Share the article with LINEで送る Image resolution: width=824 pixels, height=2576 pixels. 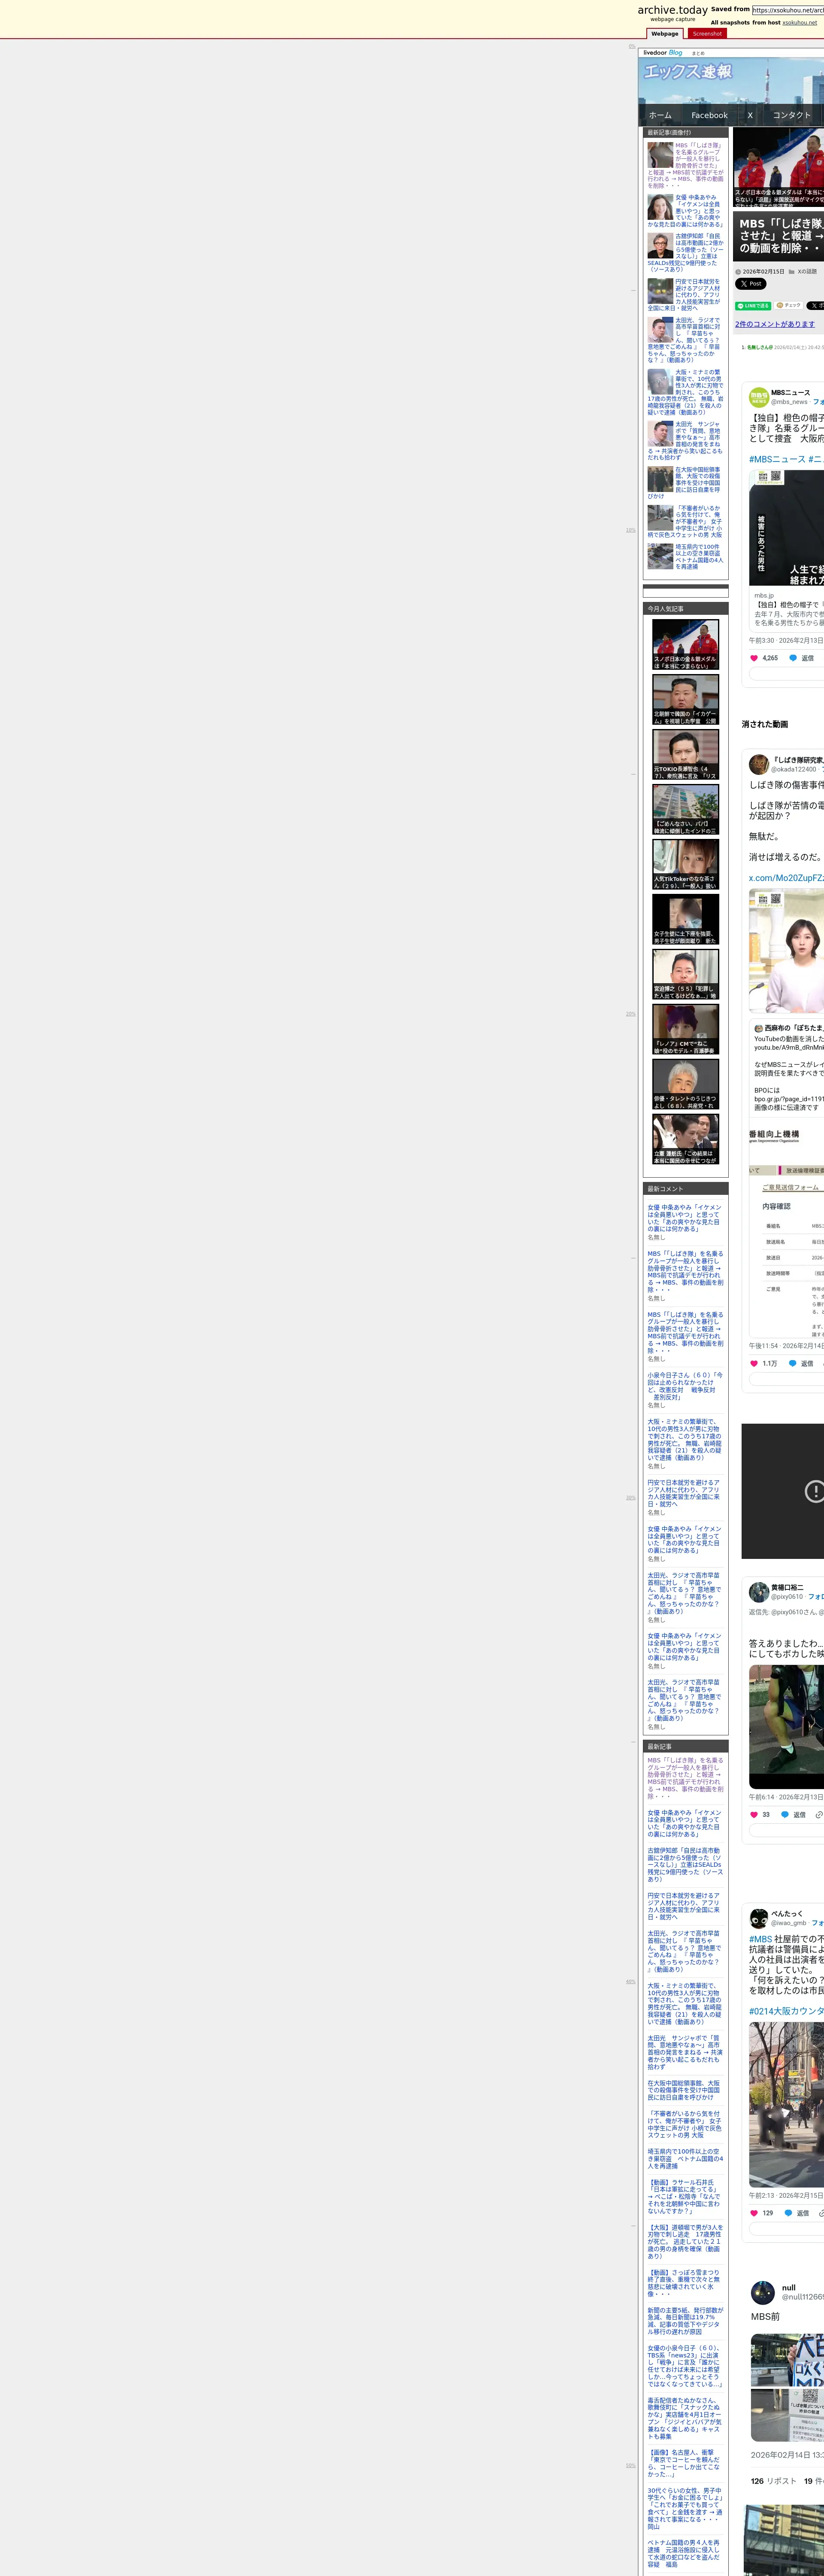coord(753,306)
